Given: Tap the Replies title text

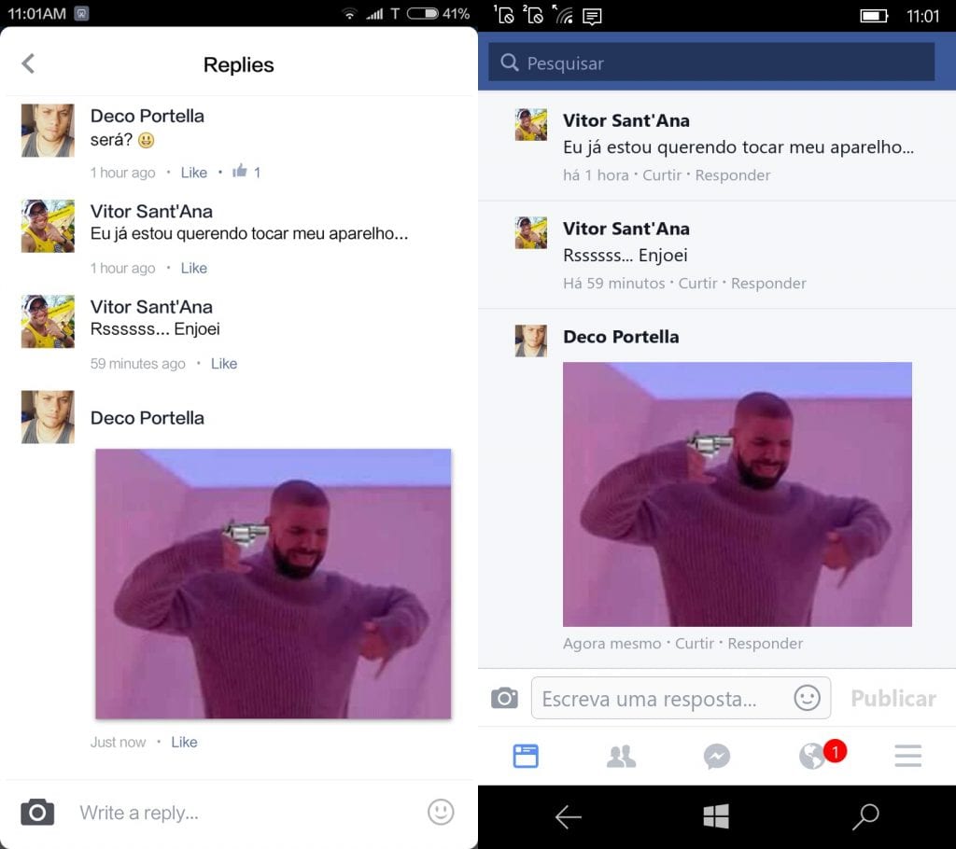Looking at the screenshot, I should (x=238, y=64).
